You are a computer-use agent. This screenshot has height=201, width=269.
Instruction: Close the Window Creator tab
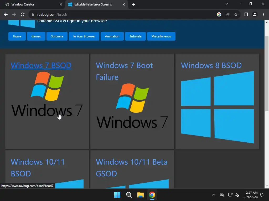[61, 5]
